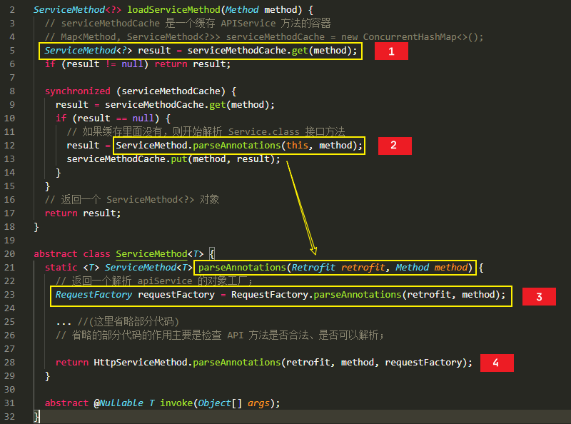
Task: Click line number 2 in the gutter
Action: [x=12, y=10]
